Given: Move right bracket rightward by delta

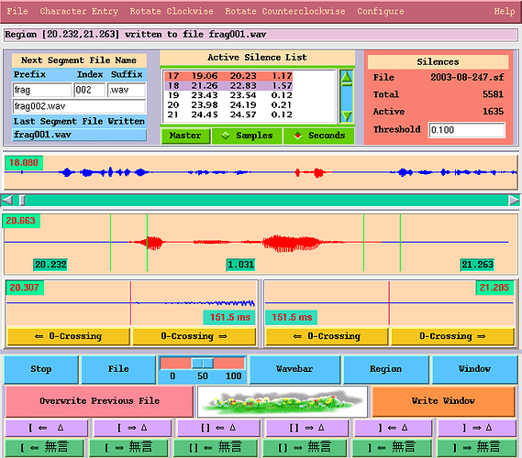Looking at the screenshot, I should pos(476,428).
